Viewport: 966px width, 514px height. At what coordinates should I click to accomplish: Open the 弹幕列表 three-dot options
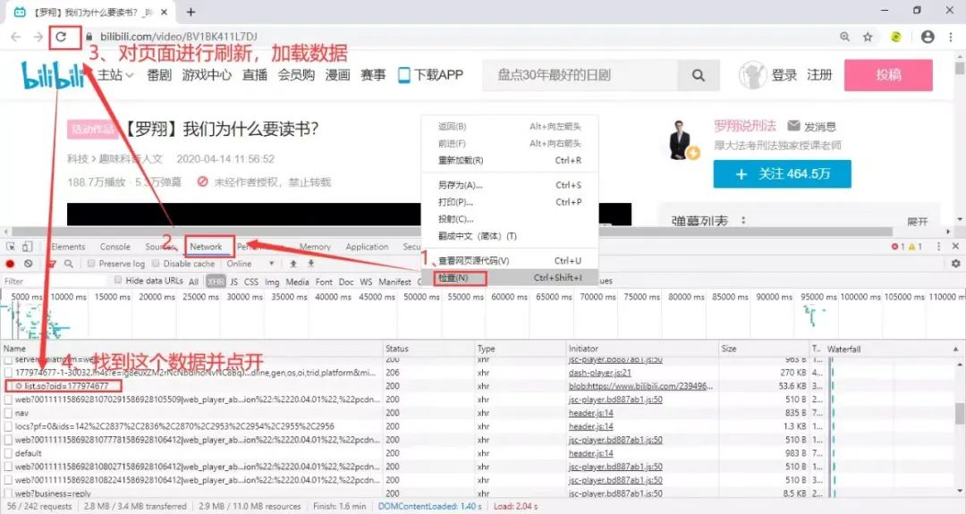click(743, 221)
